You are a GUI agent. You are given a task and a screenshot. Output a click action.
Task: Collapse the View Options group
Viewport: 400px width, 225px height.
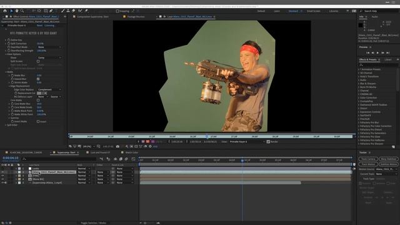pyautogui.click(x=6, y=54)
